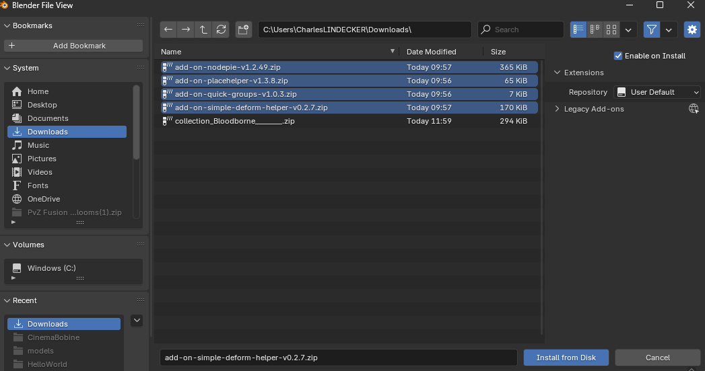Select add-on-placehelper-v1.3.8.zip
Image resolution: width=705 pixels, height=371 pixels.
pos(349,81)
